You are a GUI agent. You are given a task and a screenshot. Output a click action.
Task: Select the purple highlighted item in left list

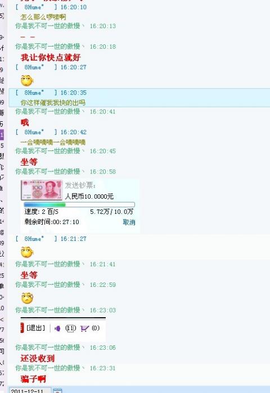(x=2, y=135)
